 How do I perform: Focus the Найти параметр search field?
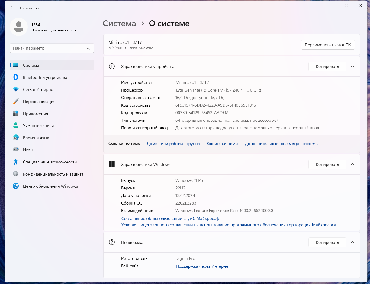point(52,48)
